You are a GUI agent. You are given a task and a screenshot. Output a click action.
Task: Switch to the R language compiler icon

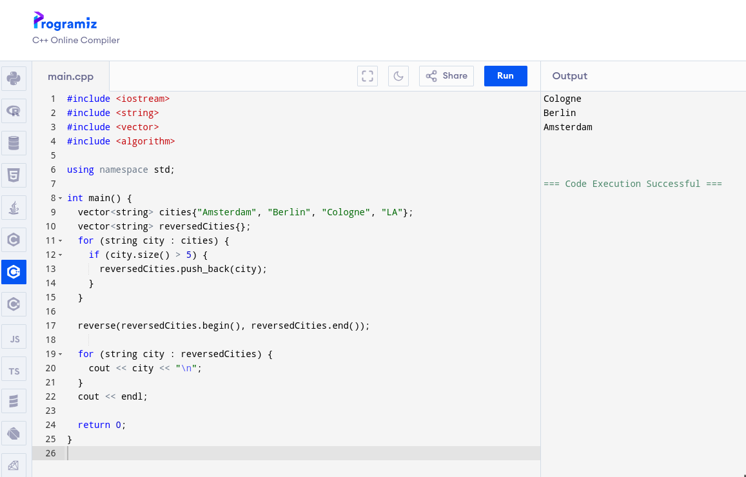(14, 111)
